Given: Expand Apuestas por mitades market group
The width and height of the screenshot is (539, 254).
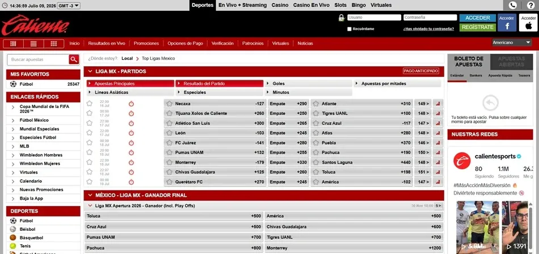Looking at the screenshot, I should (x=397, y=84).
